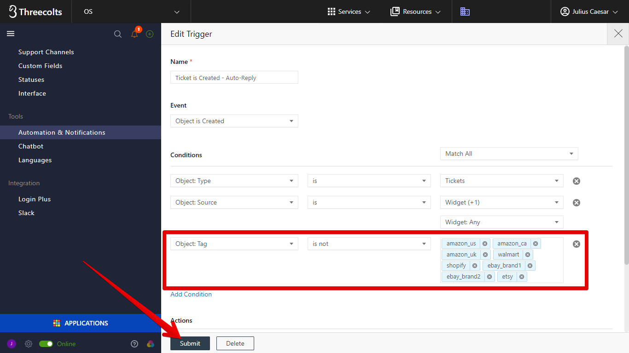629x353 pixels.
Task: Remove the amazon_uk tag
Action: 486,255
